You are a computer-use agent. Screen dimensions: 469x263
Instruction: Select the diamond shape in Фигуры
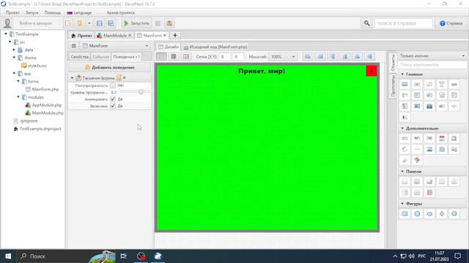442,214
